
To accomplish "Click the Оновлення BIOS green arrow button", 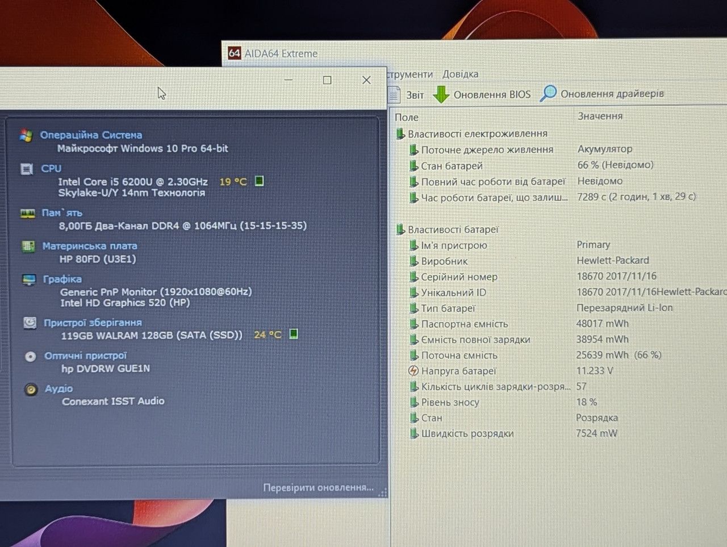I will point(482,94).
